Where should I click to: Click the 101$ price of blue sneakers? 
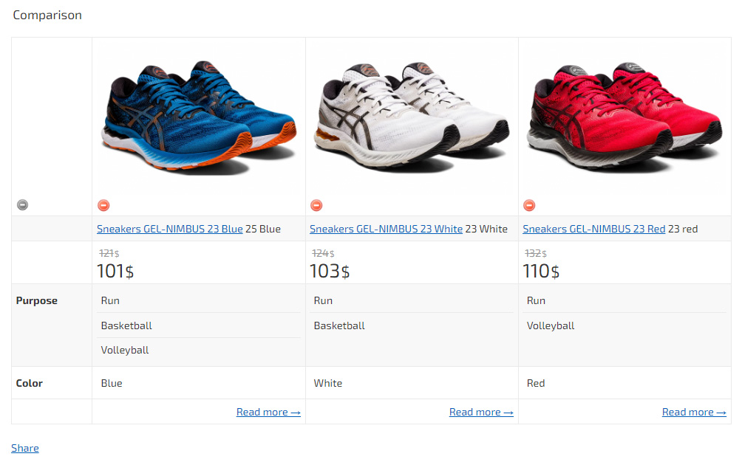coord(115,271)
